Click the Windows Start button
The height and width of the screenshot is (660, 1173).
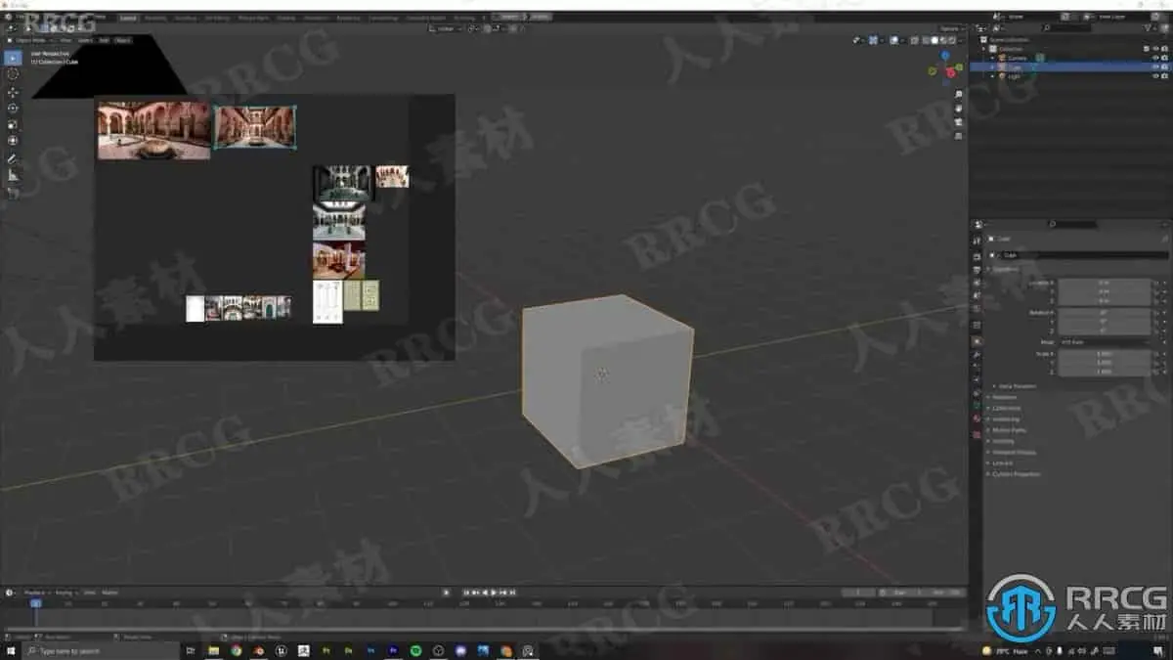point(11,650)
